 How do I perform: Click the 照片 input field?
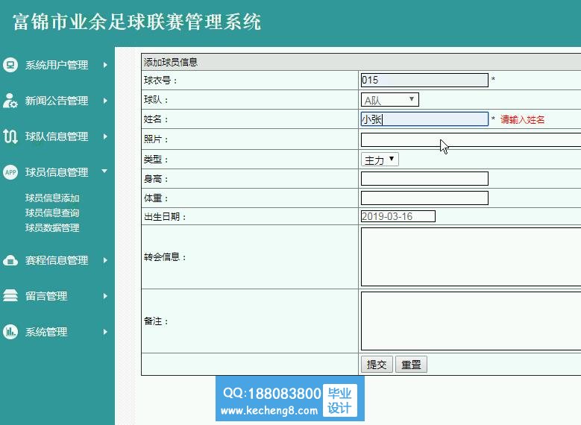471,139
